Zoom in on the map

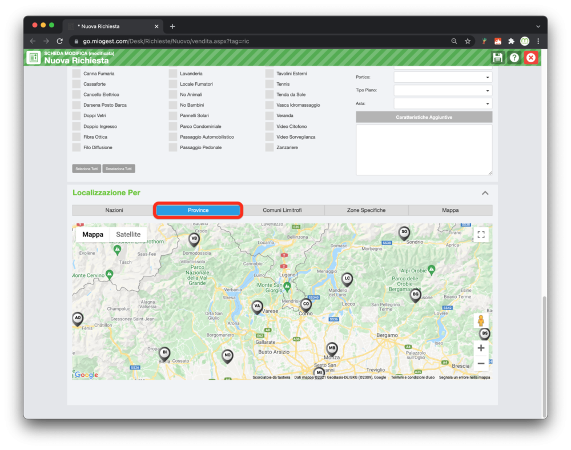click(481, 348)
